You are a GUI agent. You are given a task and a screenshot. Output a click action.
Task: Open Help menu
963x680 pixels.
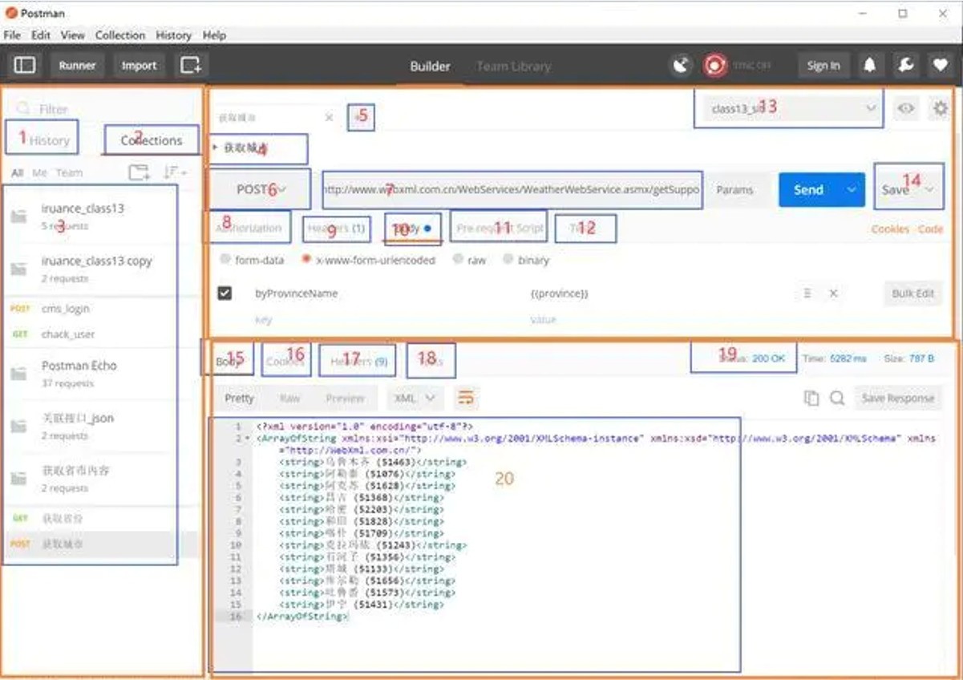[214, 35]
